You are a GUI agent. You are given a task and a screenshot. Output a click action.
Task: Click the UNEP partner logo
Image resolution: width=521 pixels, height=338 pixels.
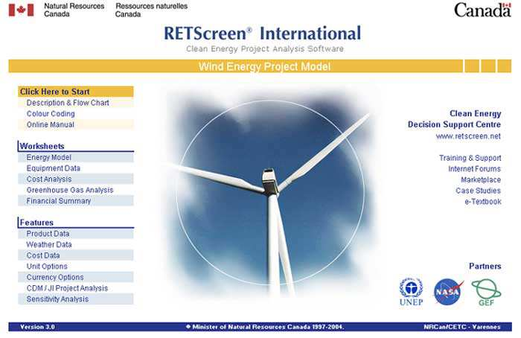(411, 292)
